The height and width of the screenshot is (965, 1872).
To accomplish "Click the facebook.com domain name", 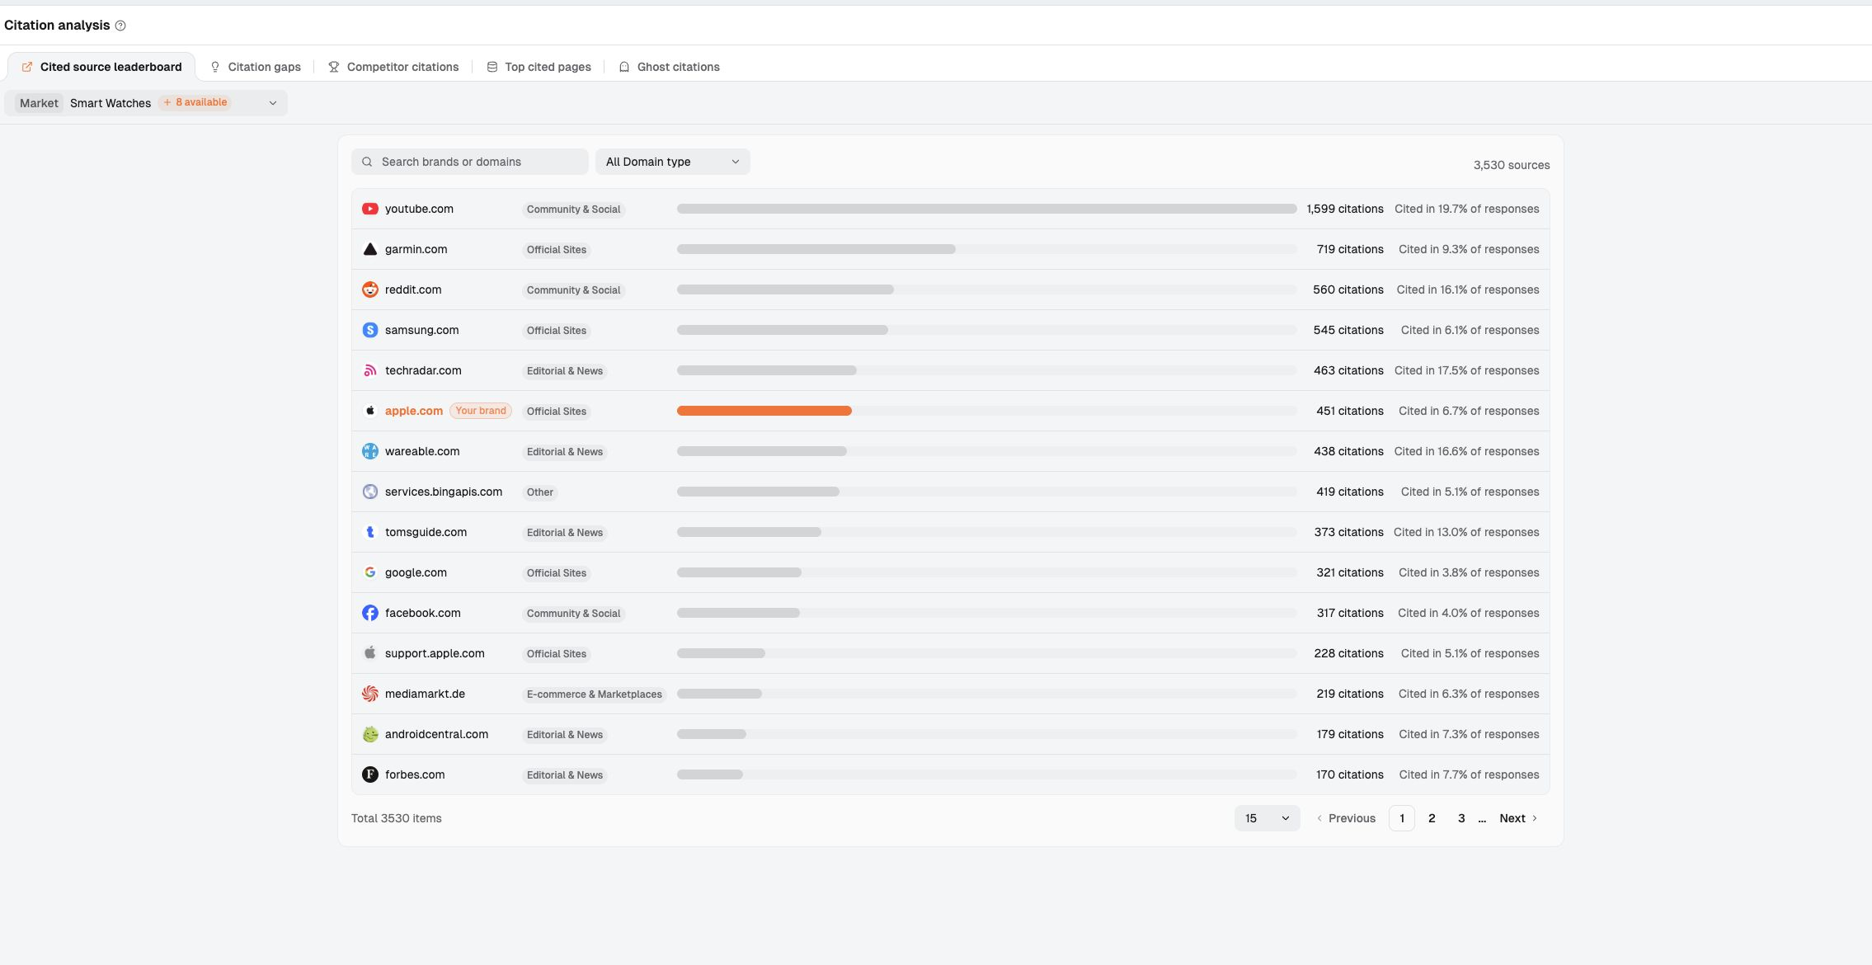I will (423, 613).
